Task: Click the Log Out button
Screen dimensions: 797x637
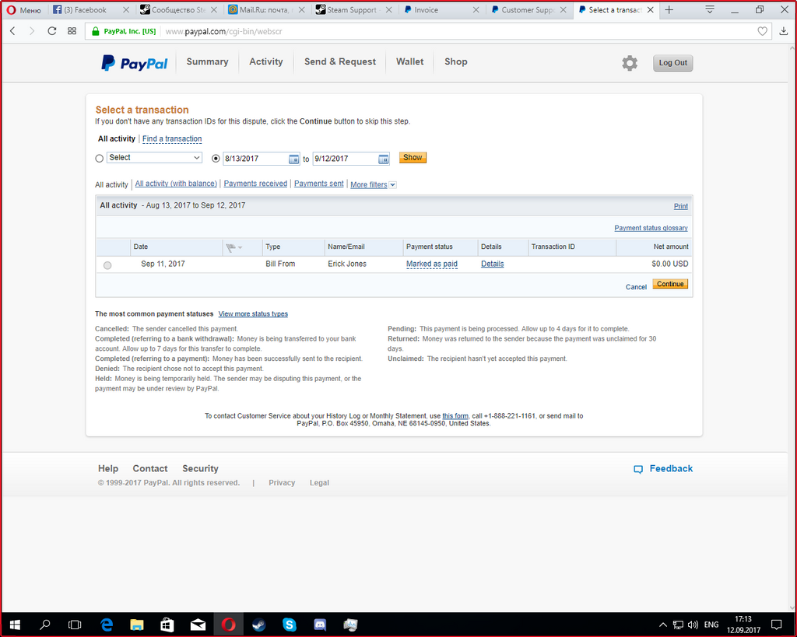Action: pos(672,63)
